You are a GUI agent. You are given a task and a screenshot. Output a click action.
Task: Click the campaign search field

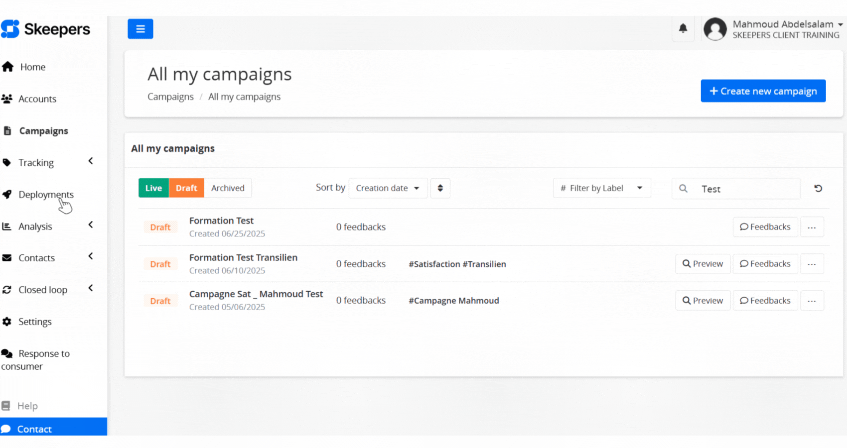coord(745,189)
